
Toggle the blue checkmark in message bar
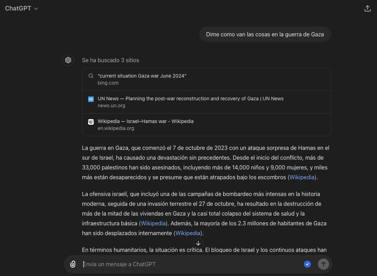(307, 264)
